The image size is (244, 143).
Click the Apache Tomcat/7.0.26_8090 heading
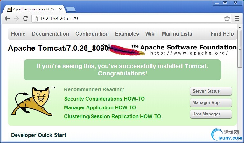coord(58,48)
